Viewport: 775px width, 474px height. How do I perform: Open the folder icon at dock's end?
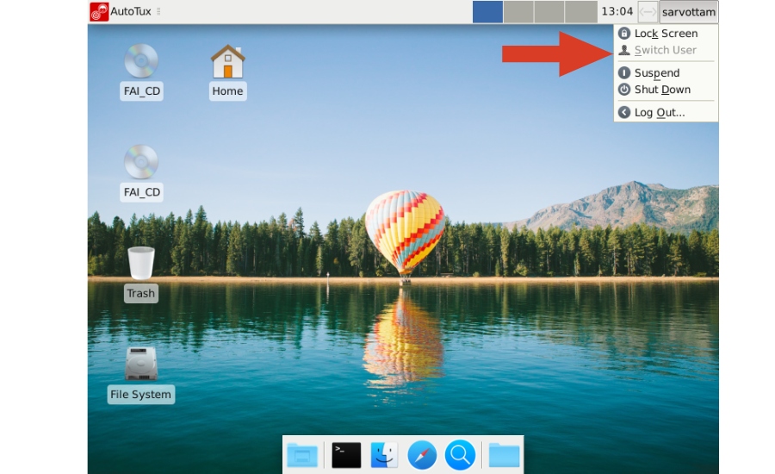(x=504, y=455)
